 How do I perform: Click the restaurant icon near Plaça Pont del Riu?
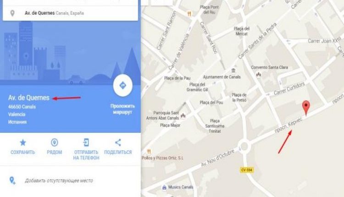189,14
